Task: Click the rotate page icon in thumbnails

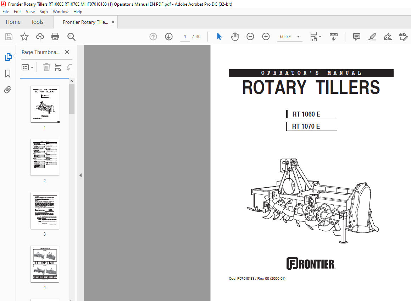Action: tap(70, 68)
